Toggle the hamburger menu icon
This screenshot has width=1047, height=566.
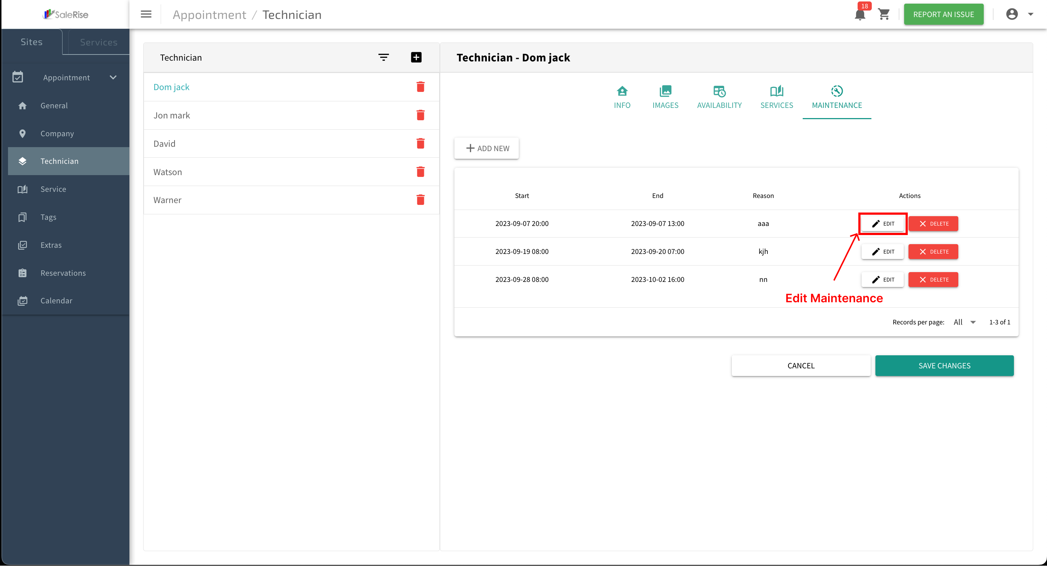(x=146, y=15)
